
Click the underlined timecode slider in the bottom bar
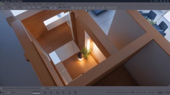tap(36, 92)
